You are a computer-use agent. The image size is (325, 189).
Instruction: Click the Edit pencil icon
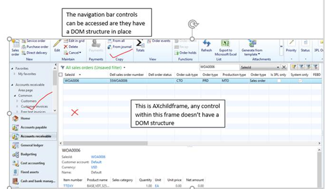tap(57, 43)
